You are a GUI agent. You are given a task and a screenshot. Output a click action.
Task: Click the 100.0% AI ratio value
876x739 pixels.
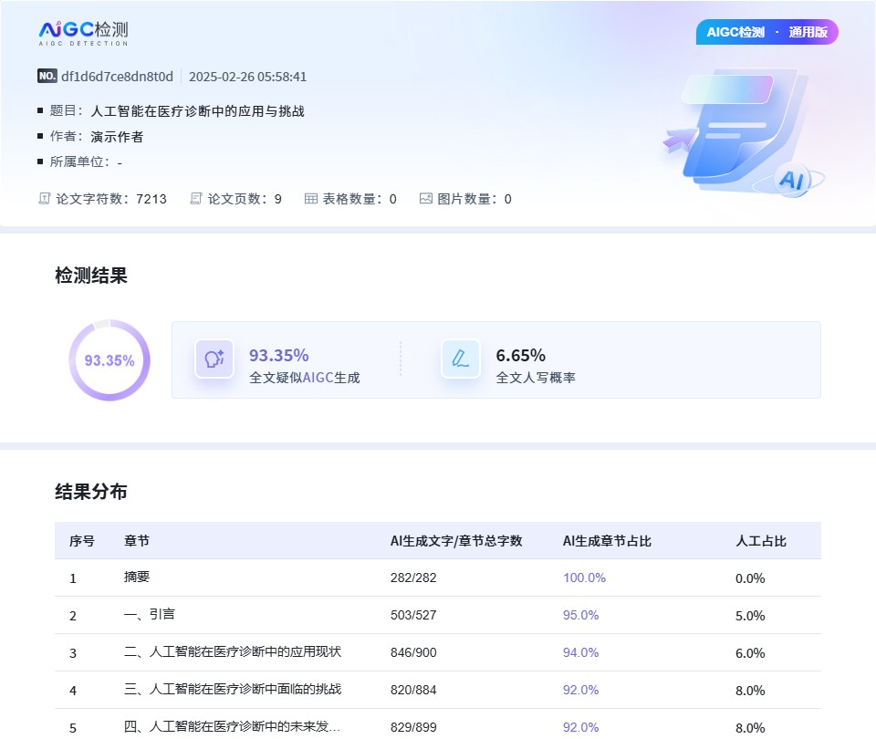584,578
